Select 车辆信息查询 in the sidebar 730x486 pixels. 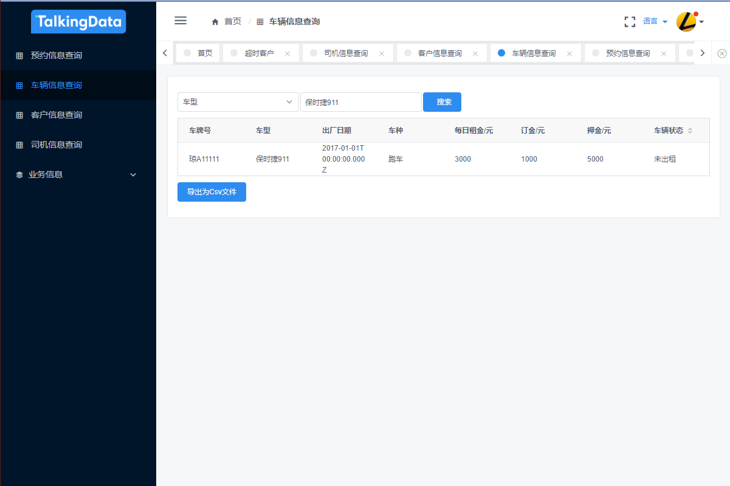pos(78,85)
